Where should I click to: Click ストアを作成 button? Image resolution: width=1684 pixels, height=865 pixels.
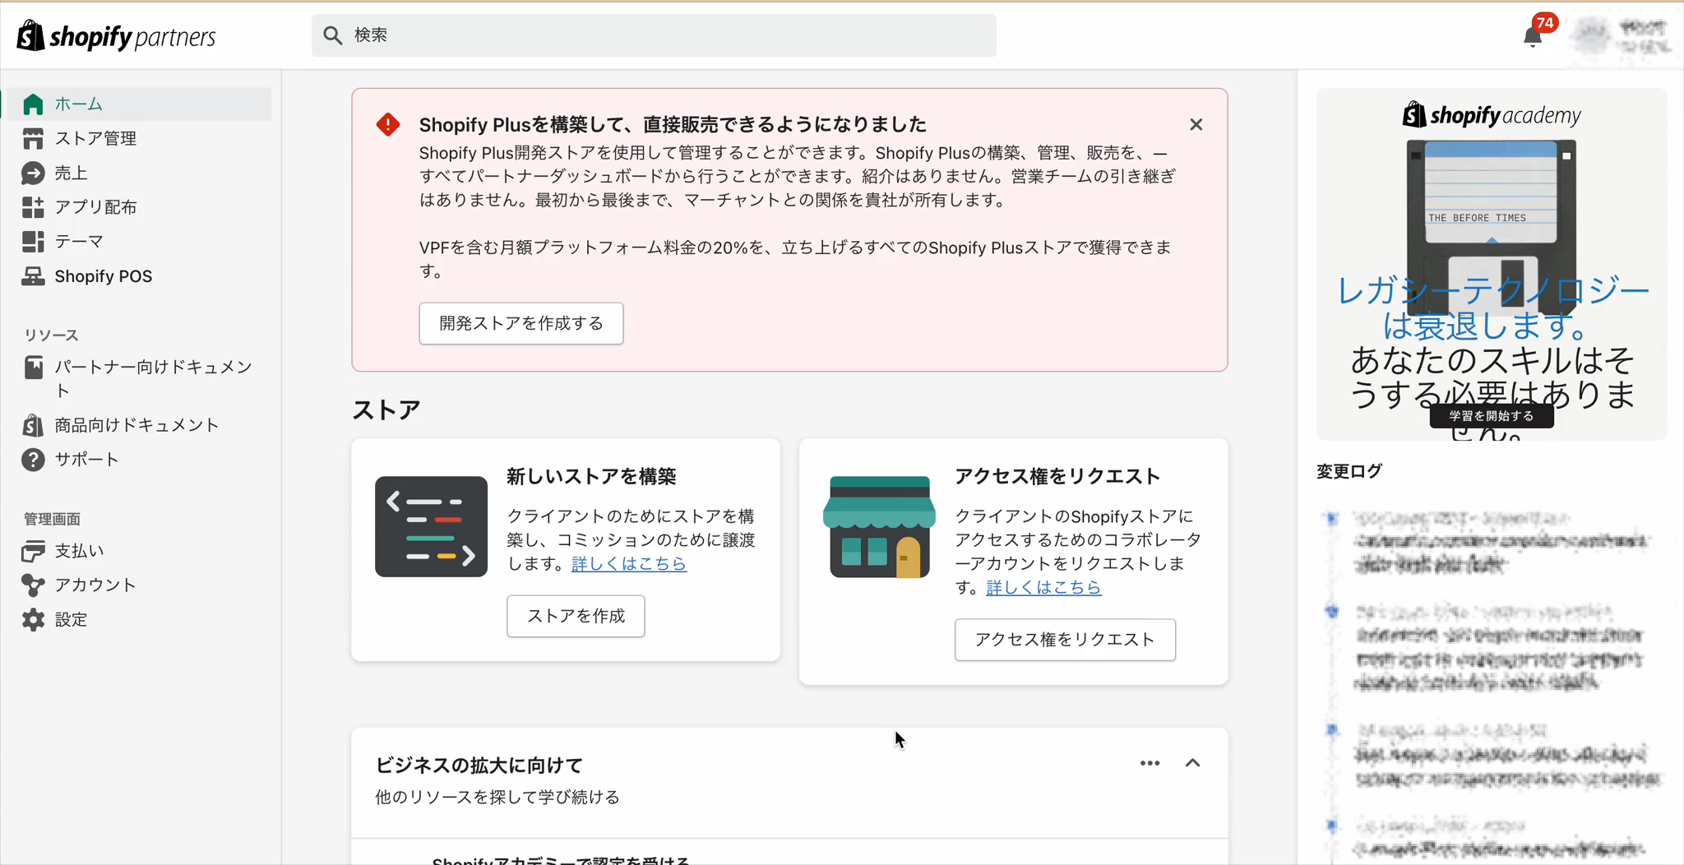point(576,616)
